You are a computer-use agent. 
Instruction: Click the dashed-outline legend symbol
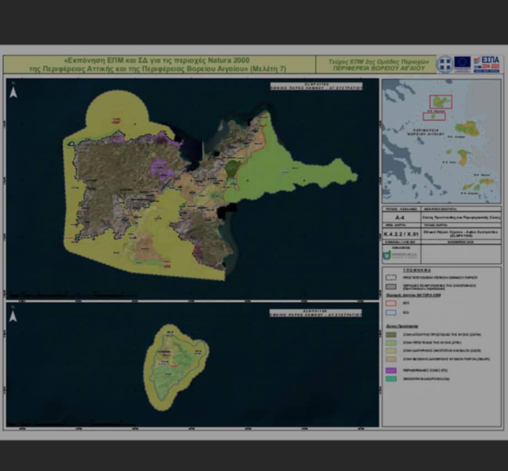392,278
